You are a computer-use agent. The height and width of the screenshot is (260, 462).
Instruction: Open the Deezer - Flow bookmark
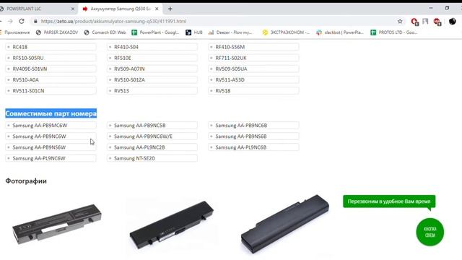(x=230, y=32)
